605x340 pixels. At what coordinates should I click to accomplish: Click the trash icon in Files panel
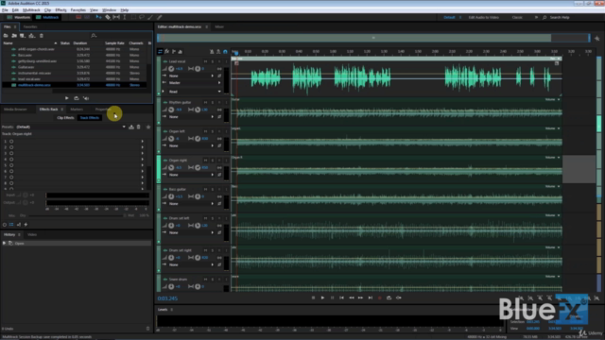(42, 36)
